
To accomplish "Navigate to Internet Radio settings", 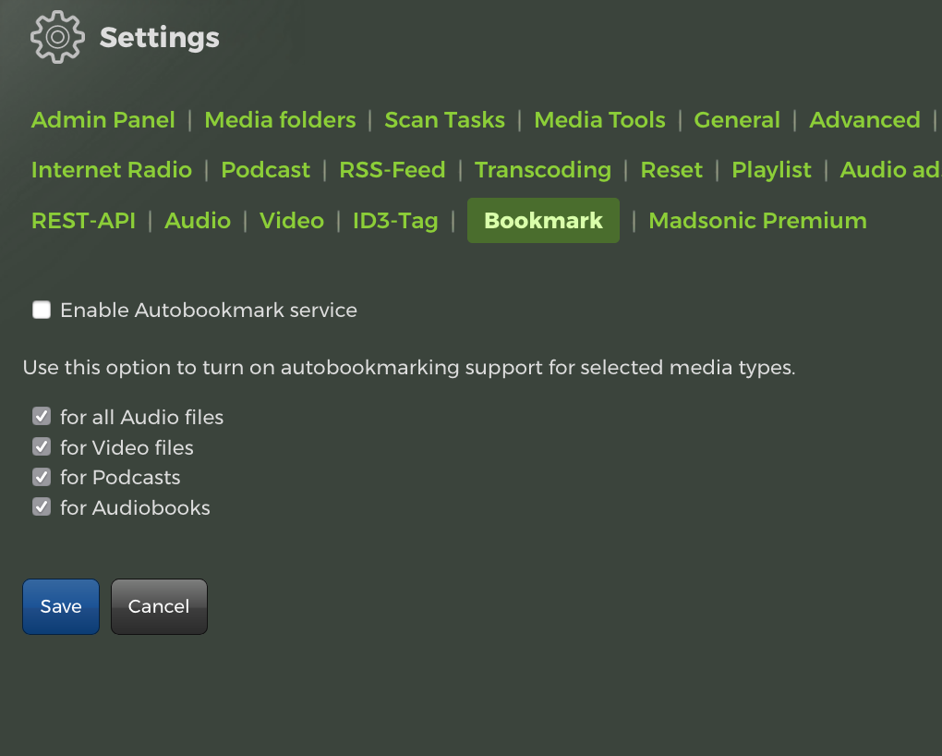I will pyautogui.click(x=112, y=170).
